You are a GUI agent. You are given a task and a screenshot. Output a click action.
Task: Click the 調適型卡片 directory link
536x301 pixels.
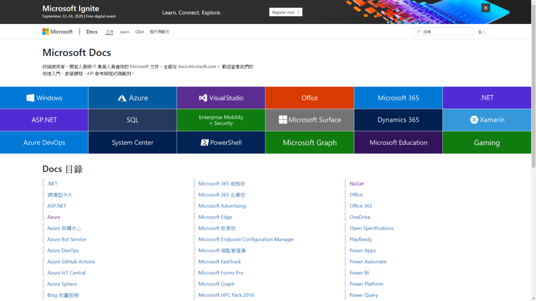coord(60,195)
